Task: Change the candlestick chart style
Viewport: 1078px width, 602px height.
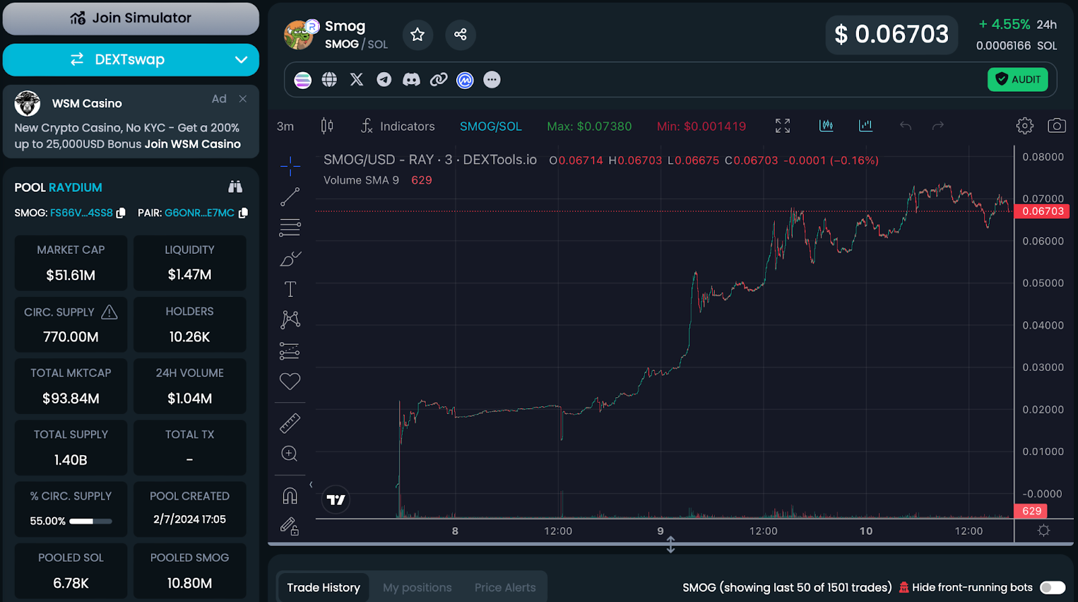Action: [327, 126]
